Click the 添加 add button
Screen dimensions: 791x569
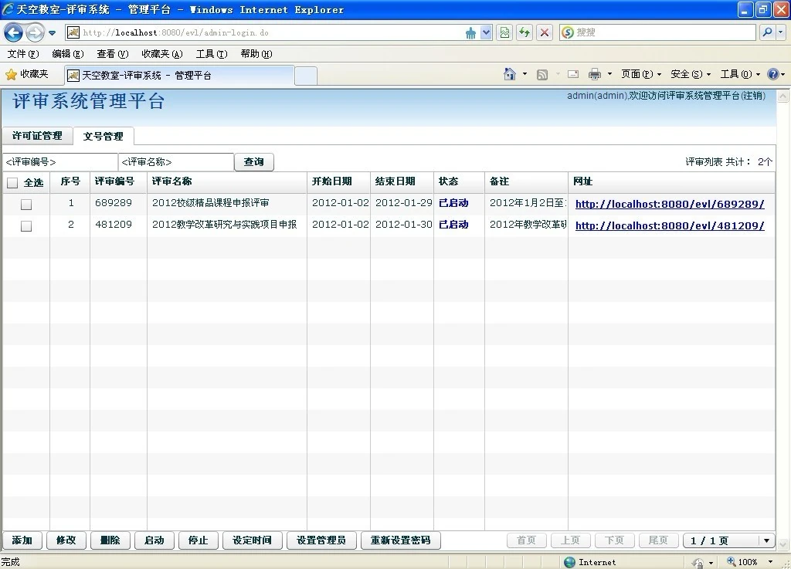pyautogui.click(x=22, y=540)
